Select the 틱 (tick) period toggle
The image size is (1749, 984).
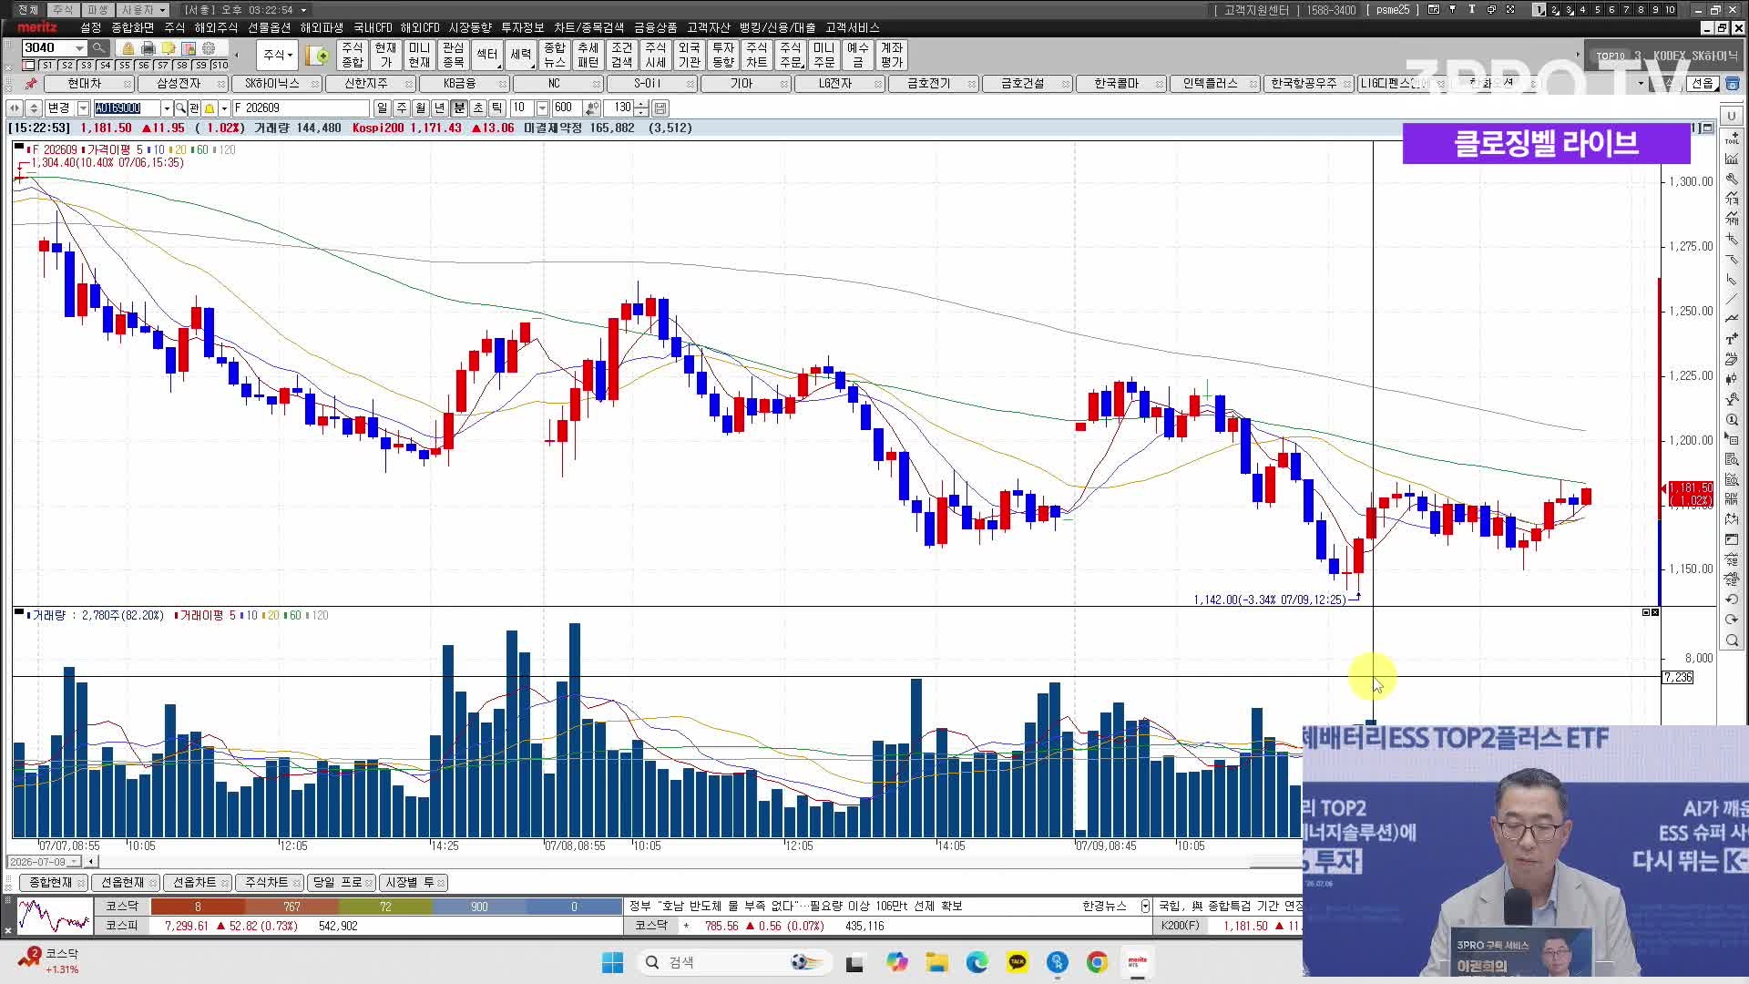pyautogui.click(x=496, y=108)
